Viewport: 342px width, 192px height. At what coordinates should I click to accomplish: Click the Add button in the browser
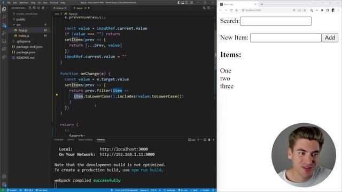tap(330, 38)
